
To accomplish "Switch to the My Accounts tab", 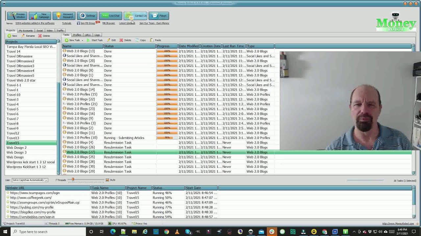I will (x=25, y=30).
